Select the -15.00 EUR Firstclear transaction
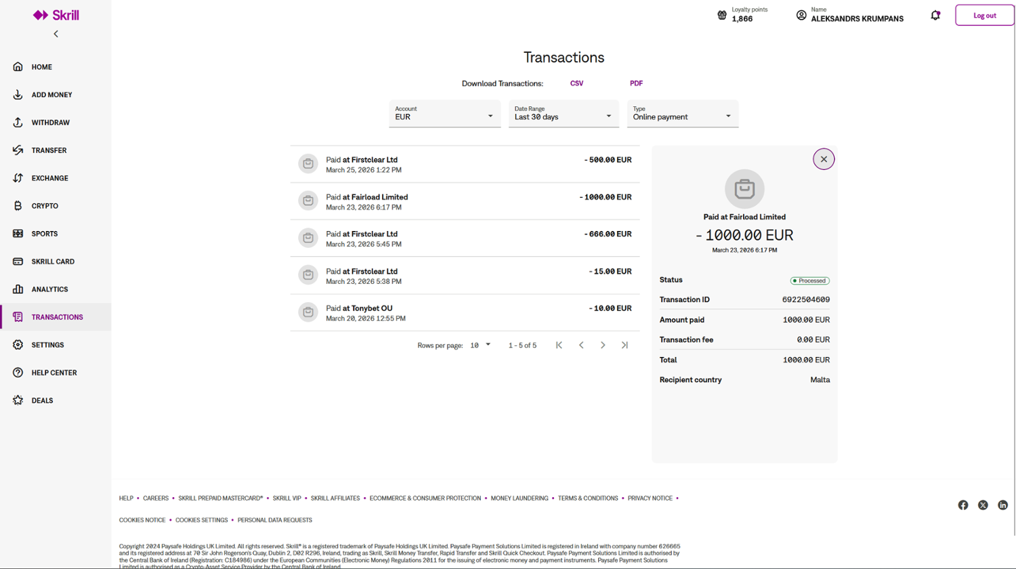 465,276
